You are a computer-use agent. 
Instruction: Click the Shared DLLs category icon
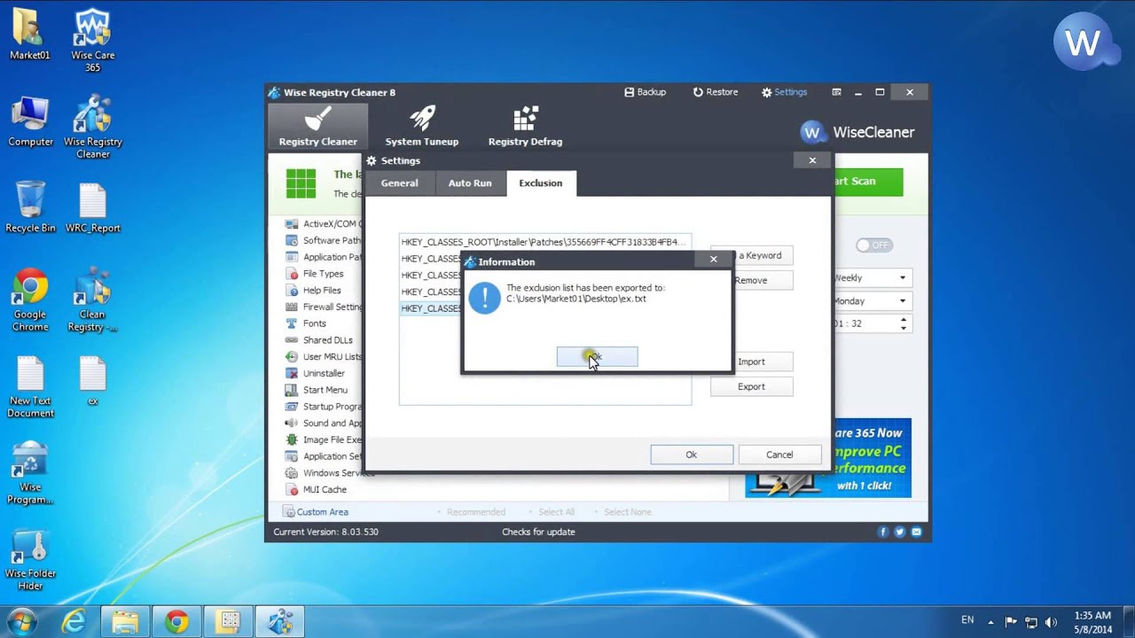[292, 339]
